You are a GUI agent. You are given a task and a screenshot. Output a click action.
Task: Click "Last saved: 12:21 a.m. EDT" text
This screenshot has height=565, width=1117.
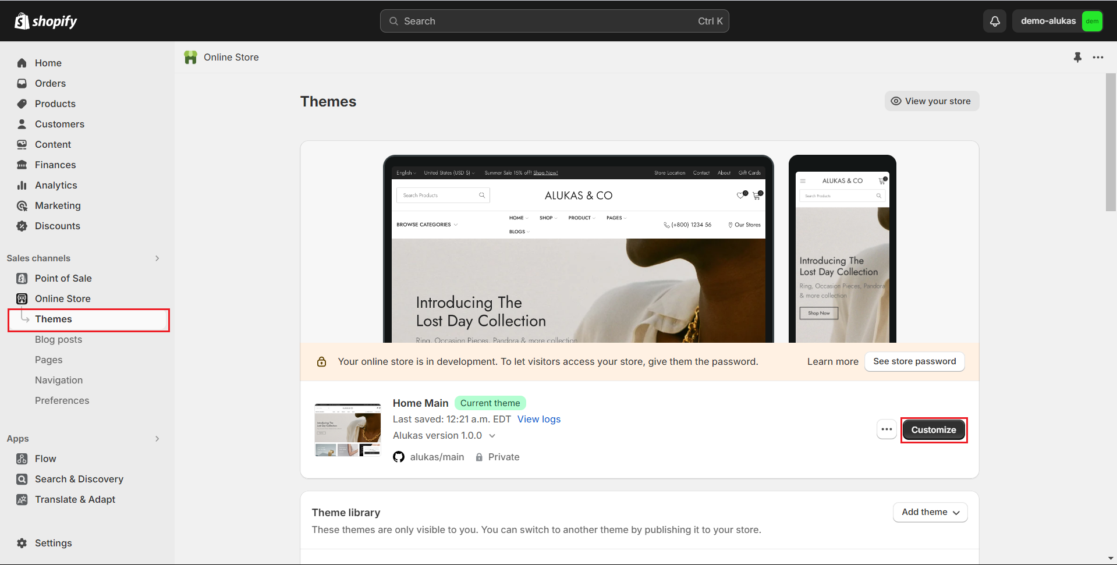pos(452,419)
